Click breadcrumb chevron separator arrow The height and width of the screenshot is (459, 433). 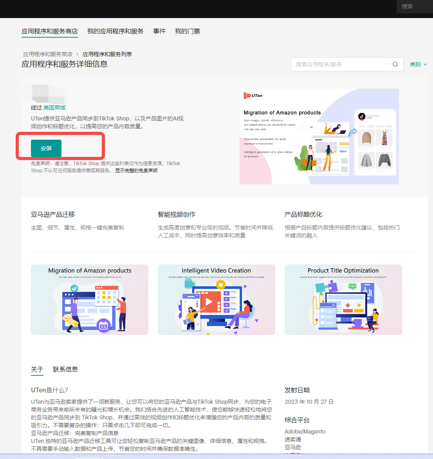point(78,54)
